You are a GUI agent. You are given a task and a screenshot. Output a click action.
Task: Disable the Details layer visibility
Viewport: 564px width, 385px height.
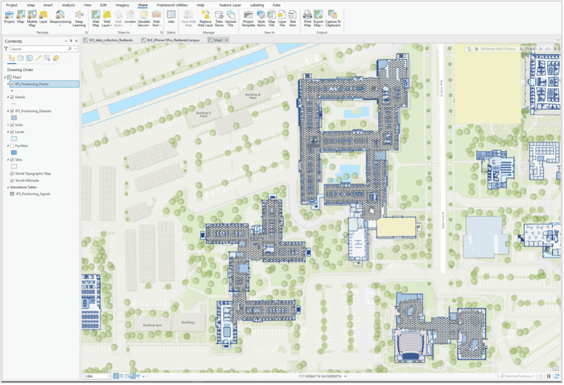11,97
